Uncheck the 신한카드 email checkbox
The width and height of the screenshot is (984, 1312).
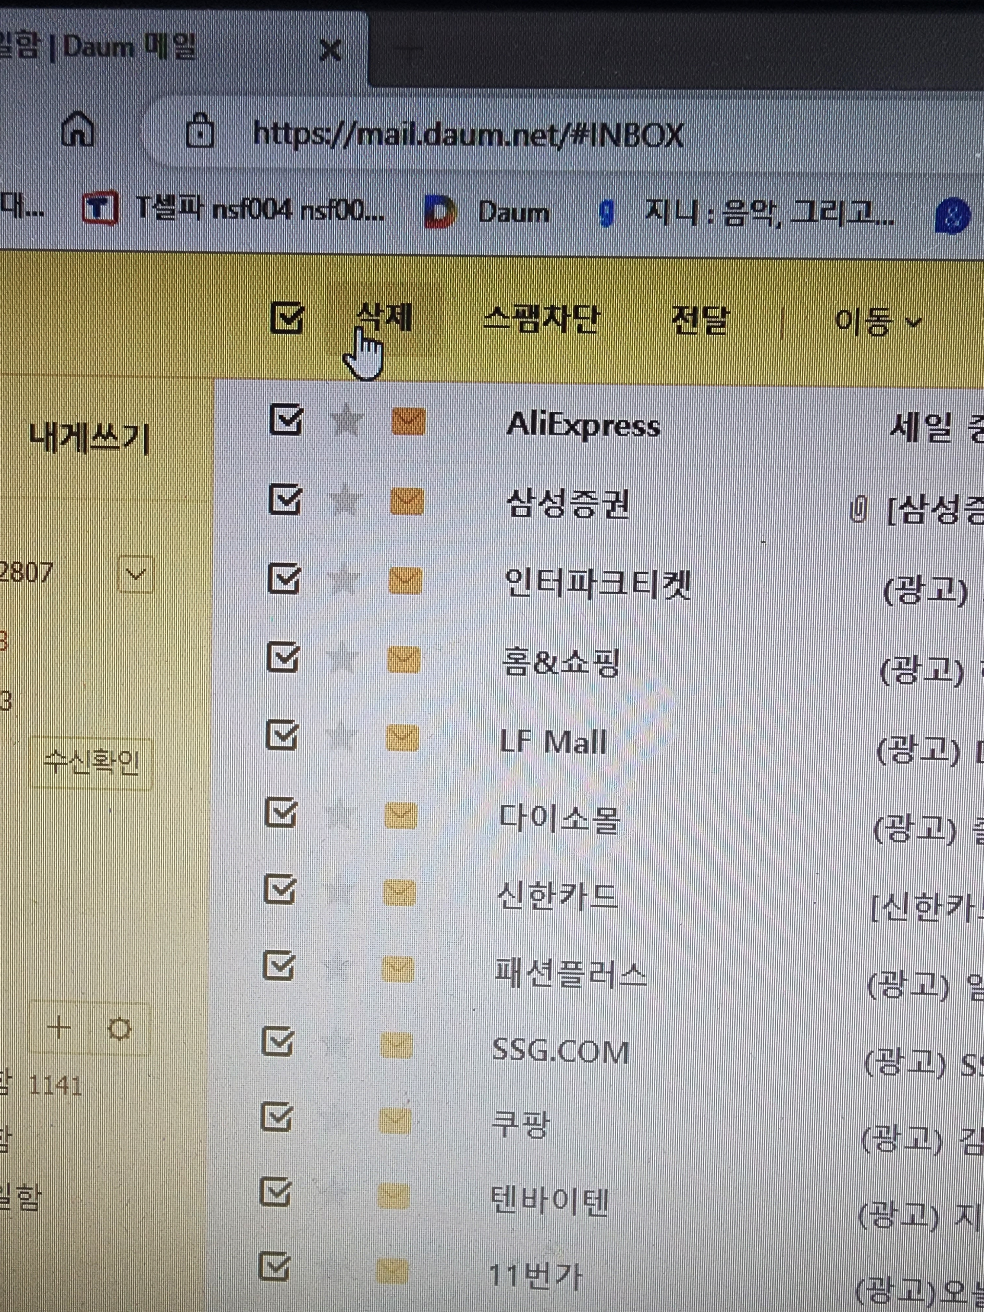279,890
